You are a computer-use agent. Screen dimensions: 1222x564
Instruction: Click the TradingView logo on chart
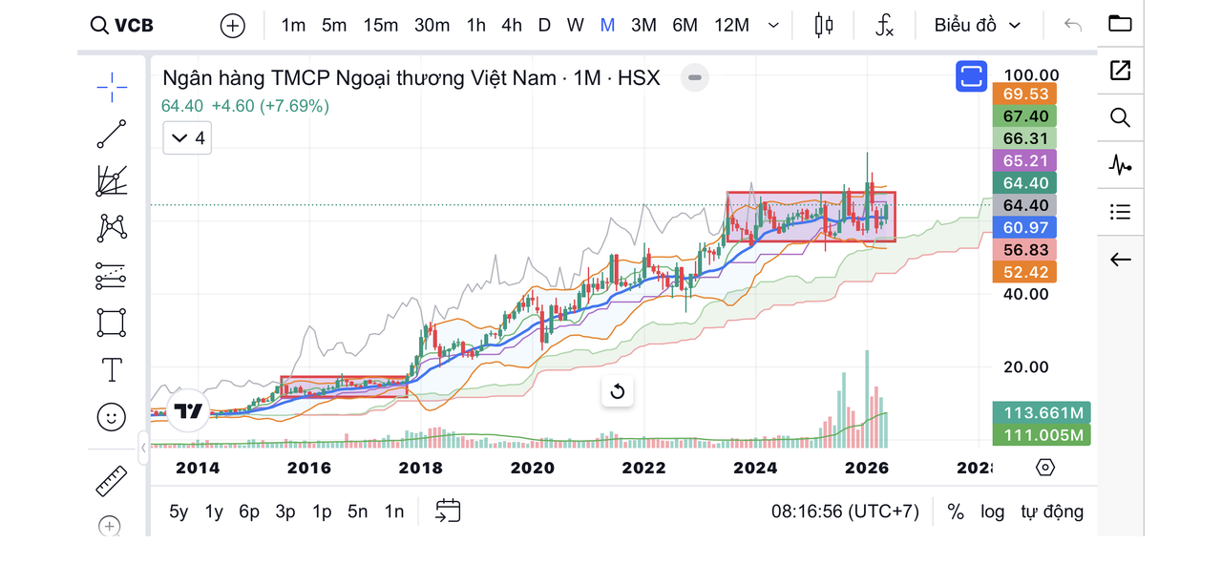[189, 412]
